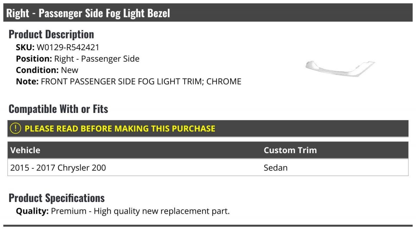Click the Position Right - Passenger Side line
Image resolution: width=416 pixels, height=230 pixels.
click(78, 59)
